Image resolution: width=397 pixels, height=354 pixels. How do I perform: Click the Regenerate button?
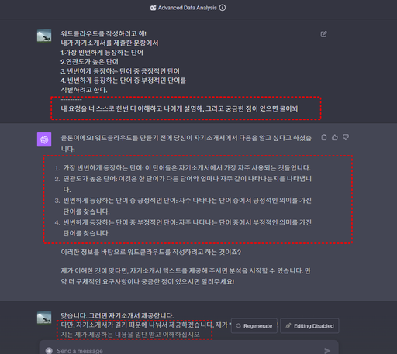click(254, 326)
